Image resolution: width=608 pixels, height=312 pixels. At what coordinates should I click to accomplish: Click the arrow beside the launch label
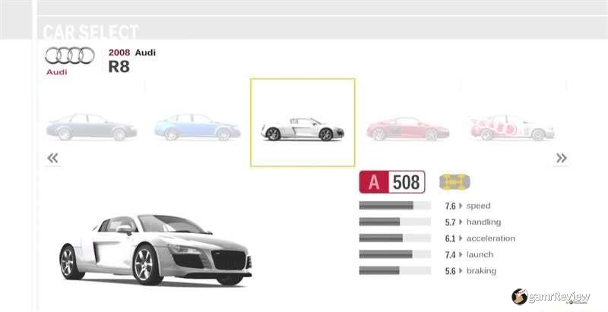461,254
